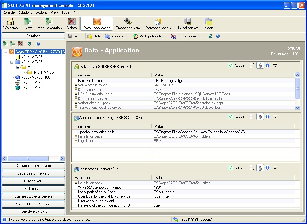Toggle Active checkbox for Data server SQLSERVER

coord(231,65)
